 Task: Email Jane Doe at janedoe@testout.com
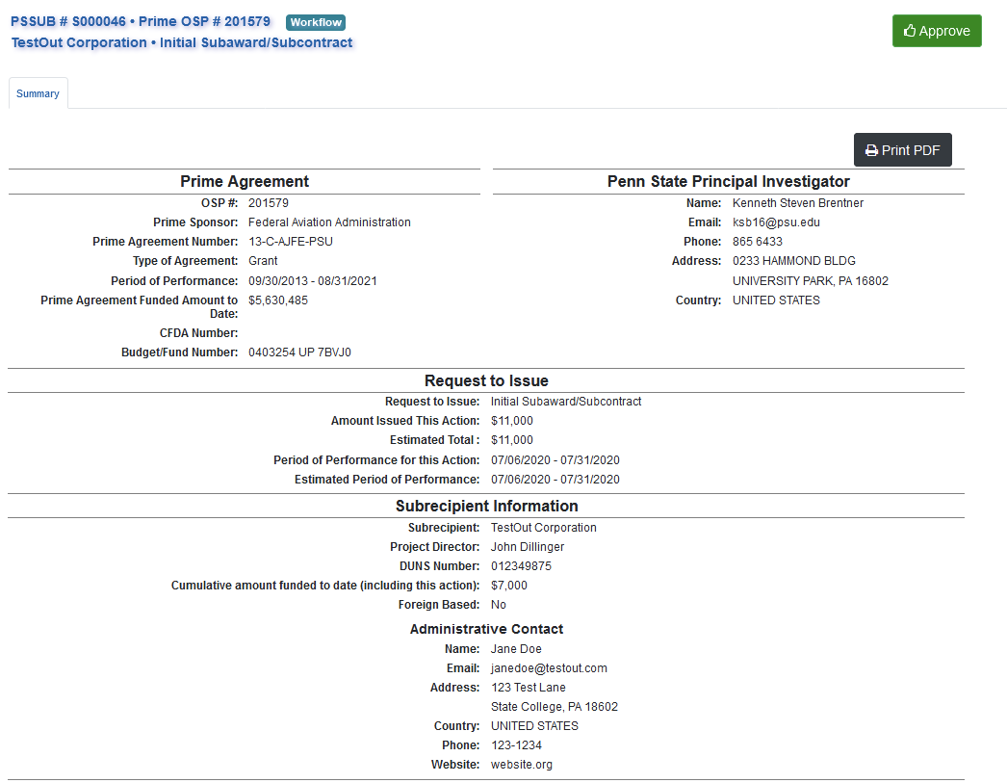[549, 667]
